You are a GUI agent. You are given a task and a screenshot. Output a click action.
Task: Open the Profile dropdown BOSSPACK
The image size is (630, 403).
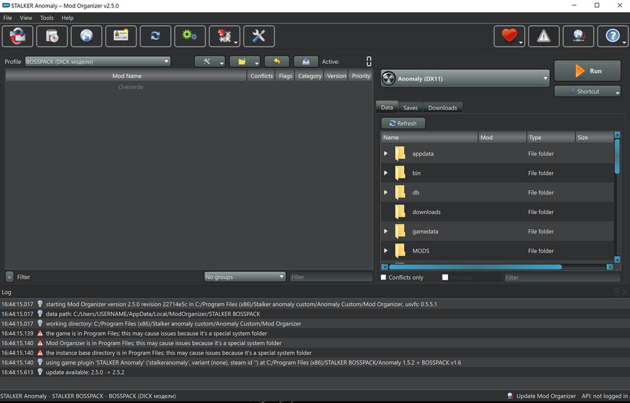click(98, 62)
